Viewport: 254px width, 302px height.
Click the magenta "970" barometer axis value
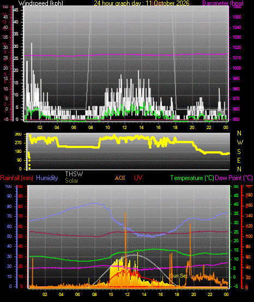click(x=236, y=98)
